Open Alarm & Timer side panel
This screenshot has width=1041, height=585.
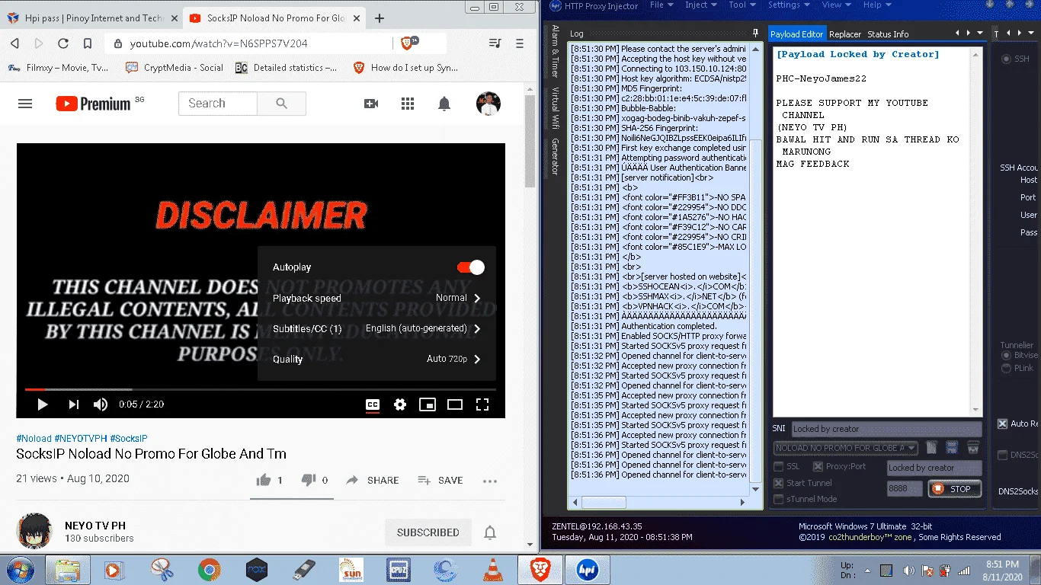[x=555, y=52]
